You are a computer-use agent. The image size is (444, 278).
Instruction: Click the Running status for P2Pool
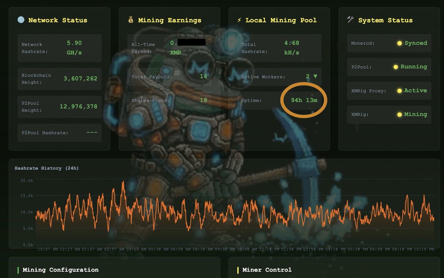pos(414,67)
